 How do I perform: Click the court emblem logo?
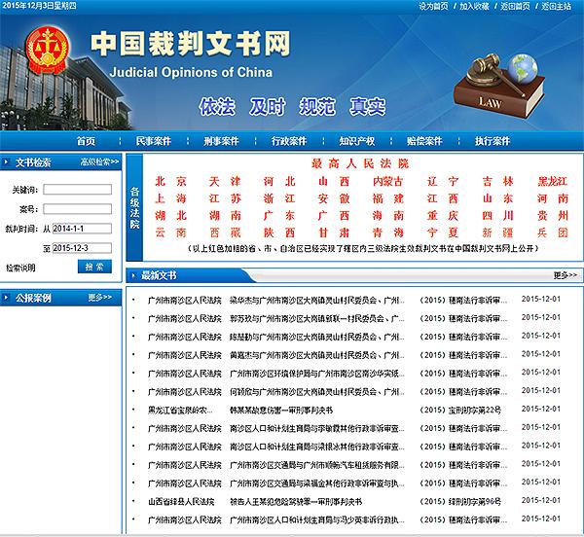click(x=48, y=51)
